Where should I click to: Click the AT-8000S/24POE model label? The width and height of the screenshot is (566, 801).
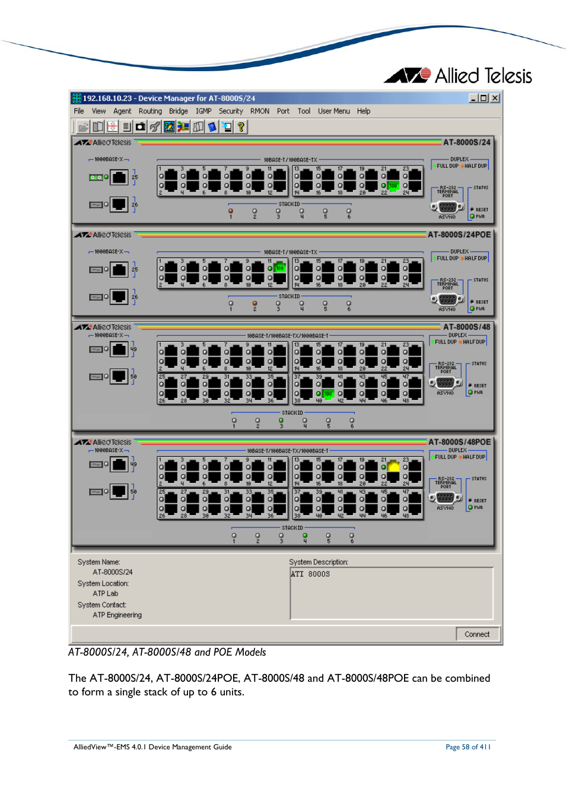459,235
